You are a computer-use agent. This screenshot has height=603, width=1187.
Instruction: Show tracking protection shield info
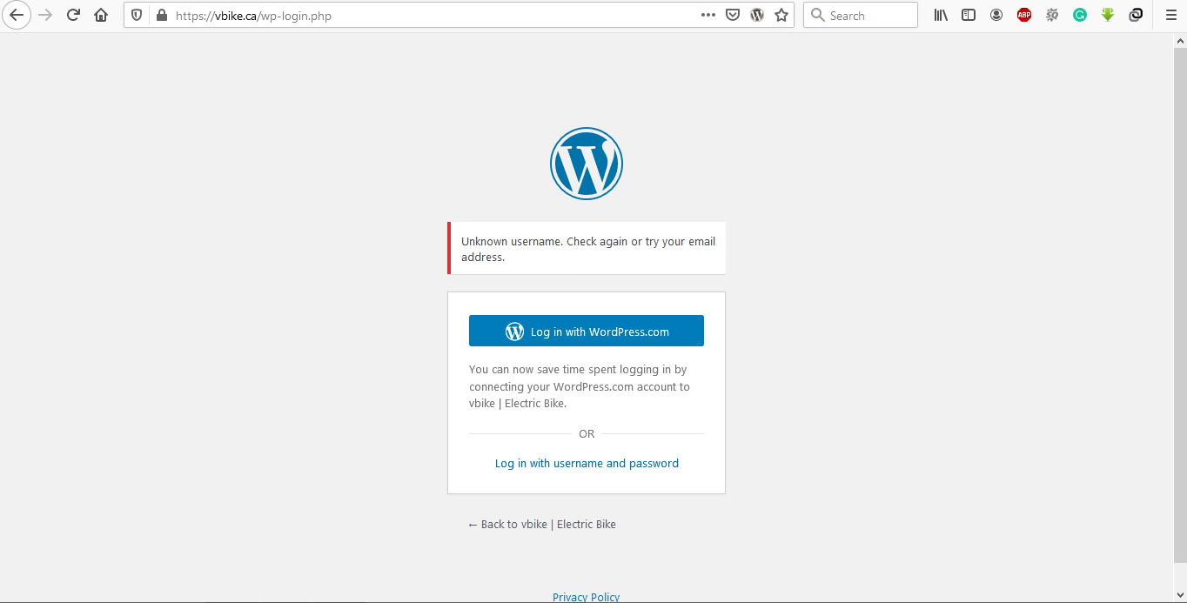pos(137,16)
